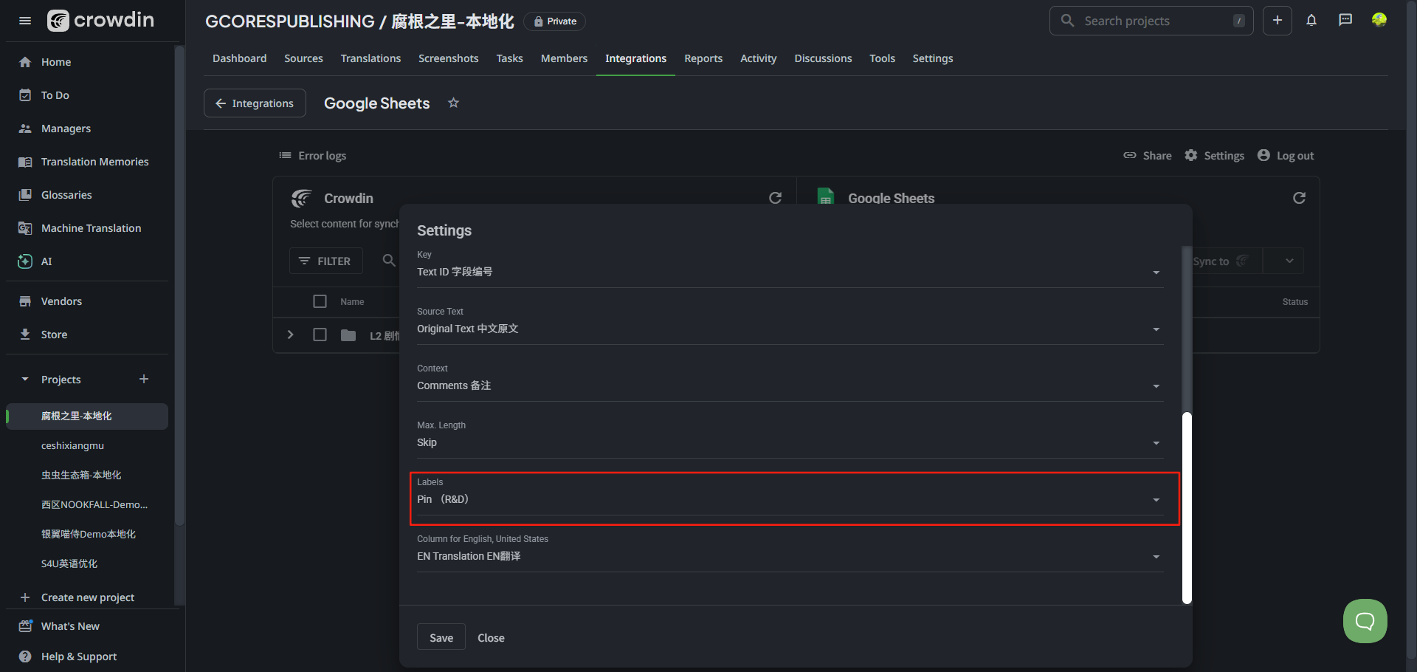The width and height of the screenshot is (1417, 672).
Task: Click the notifications bell icon
Action: click(1311, 21)
